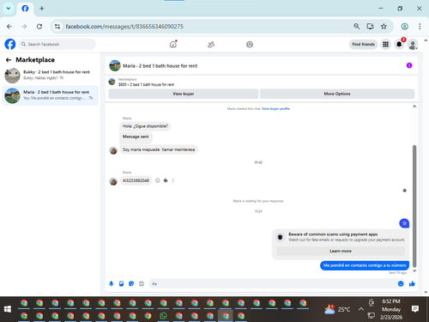Image resolution: width=429 pixels, height=322 pixels.
Task: Install app icon in address bar
Action: (x=370, y=27)
